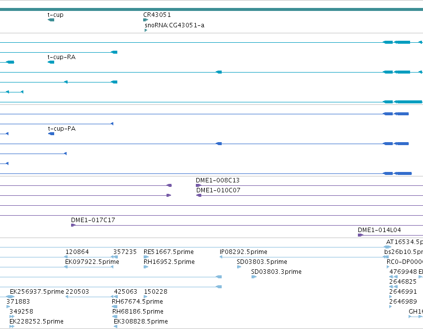
Task: Select the RH67674.5prime label
Action: [x=137, y=302]
